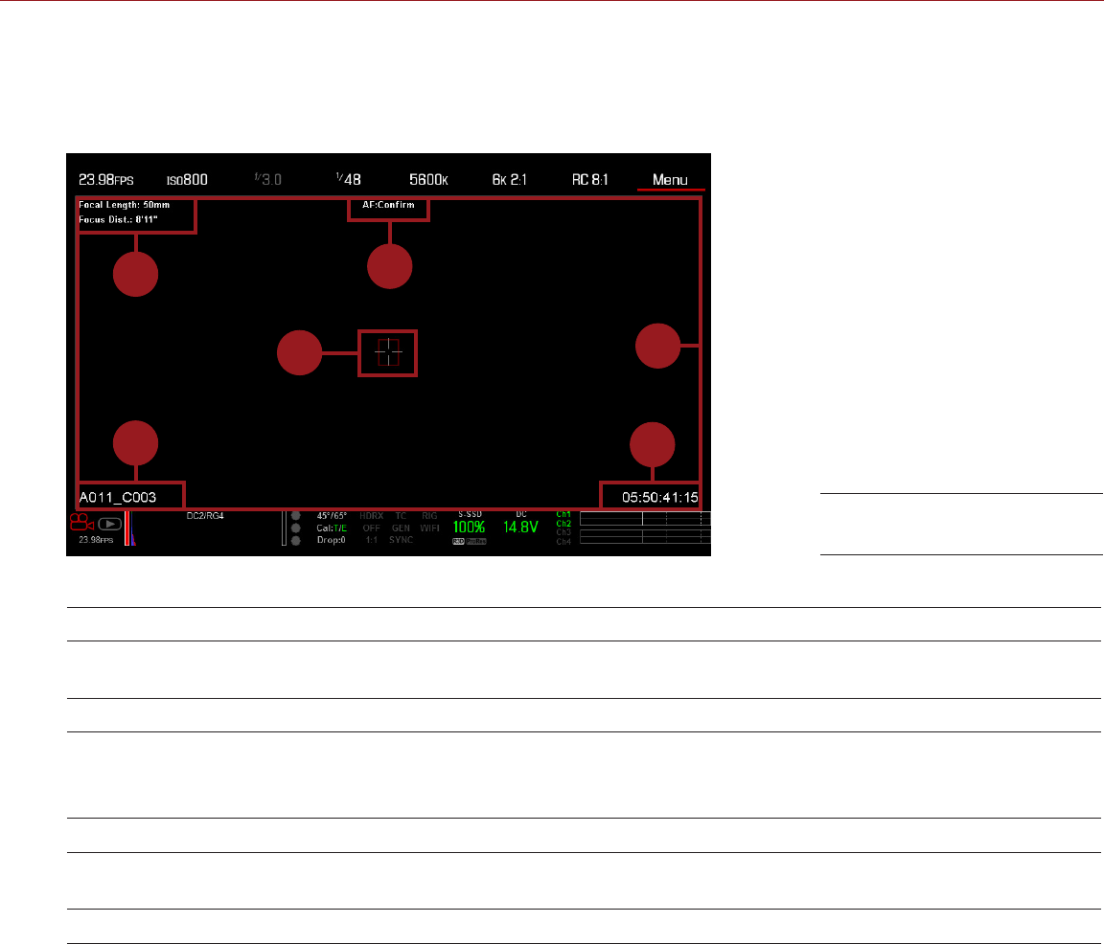The width and height of the screenshot is (1104, 944).
Task: Tap the vertical clip meter beside the indicator dots
Action: coord(284,528)
